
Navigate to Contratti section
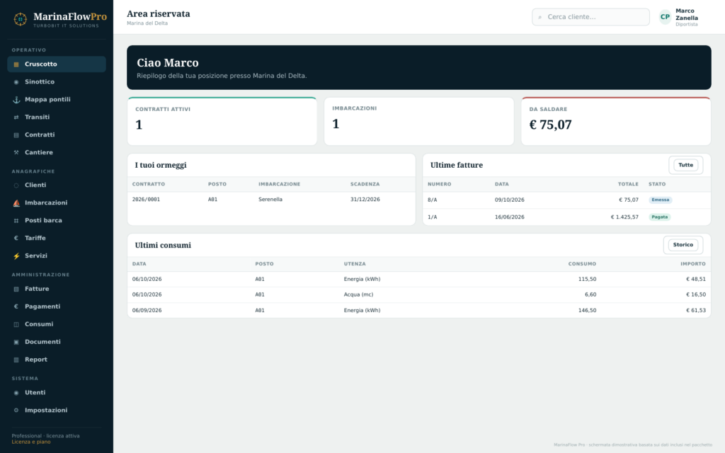pos(57,135)
